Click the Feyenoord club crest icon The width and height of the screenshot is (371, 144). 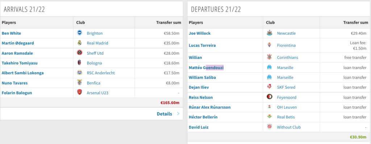269,97
